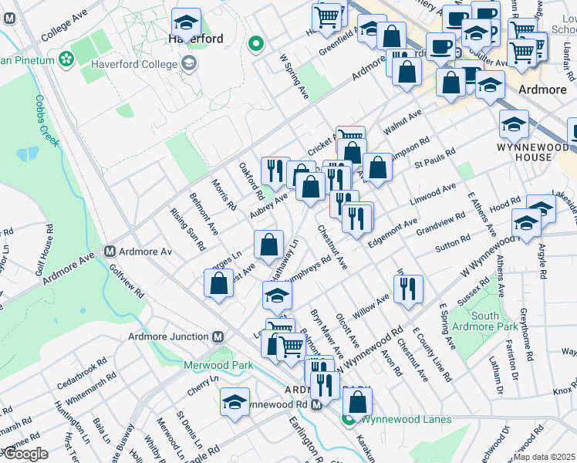Select the shopping bag marker above Wynnewood Lanes
This screenshot has width=577, height=463.
tap(357, 403)
